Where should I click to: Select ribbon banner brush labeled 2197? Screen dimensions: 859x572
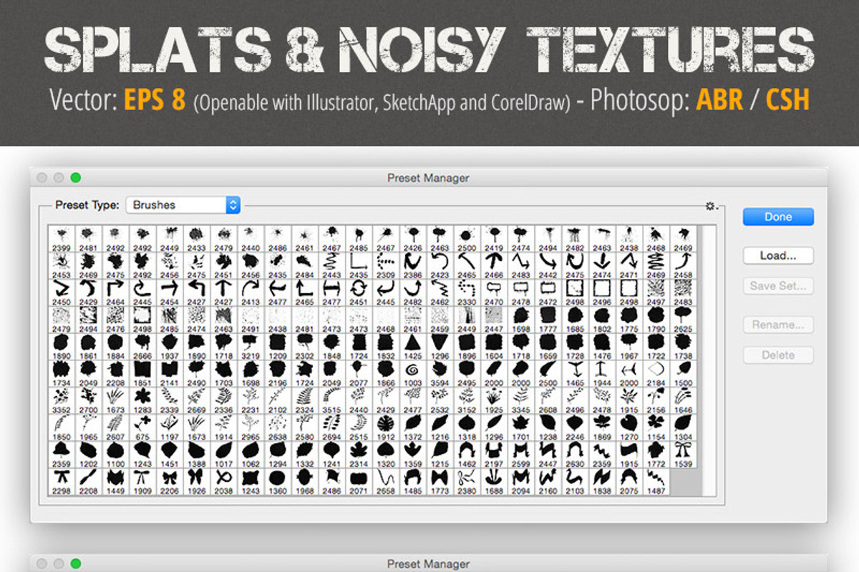(x=494, y=454)
